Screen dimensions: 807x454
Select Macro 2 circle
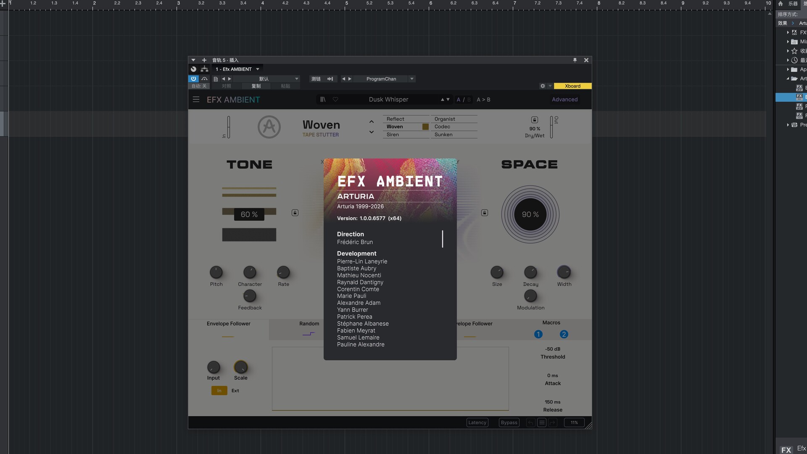pyautogui.click(x=564, y=334)
